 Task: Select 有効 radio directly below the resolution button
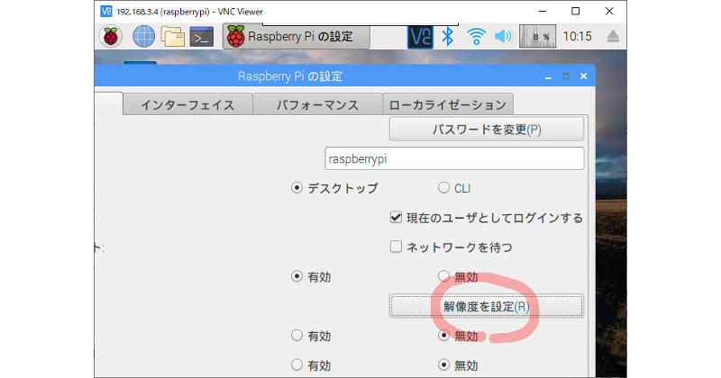[297, 336]
